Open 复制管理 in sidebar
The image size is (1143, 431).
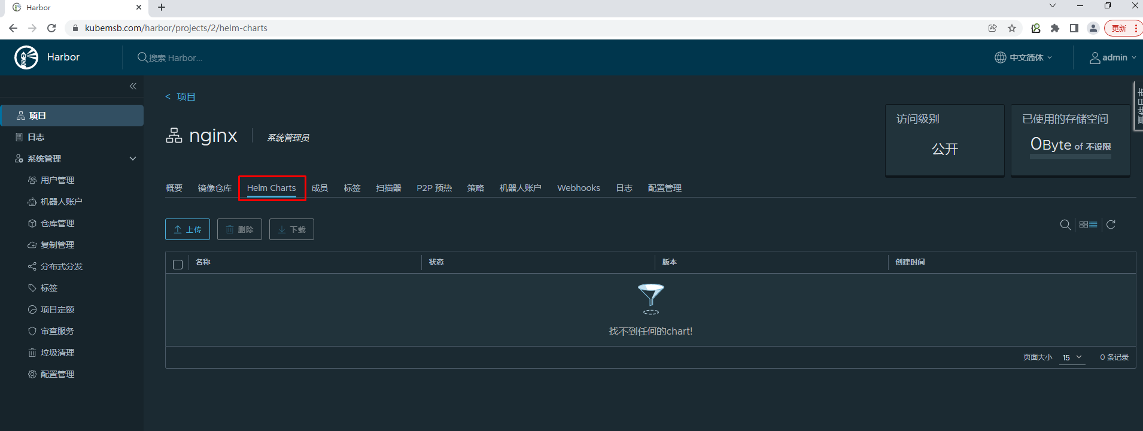tap(57, 245)
